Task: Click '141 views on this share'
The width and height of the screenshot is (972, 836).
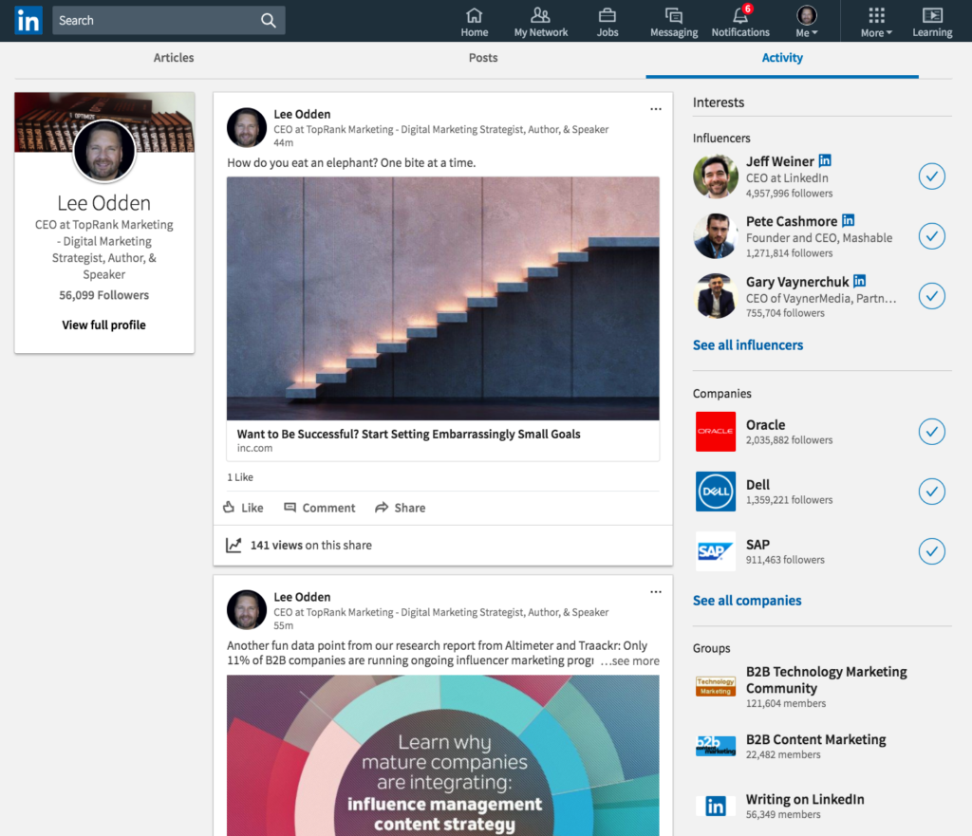Action: [x=311, y=546]
